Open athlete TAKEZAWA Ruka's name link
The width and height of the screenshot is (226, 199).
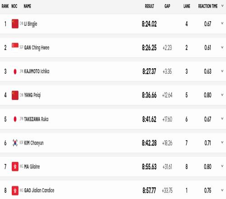(x=36, y=119)
